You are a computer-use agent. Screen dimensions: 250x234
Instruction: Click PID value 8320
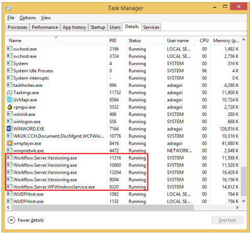coord(114,187)
